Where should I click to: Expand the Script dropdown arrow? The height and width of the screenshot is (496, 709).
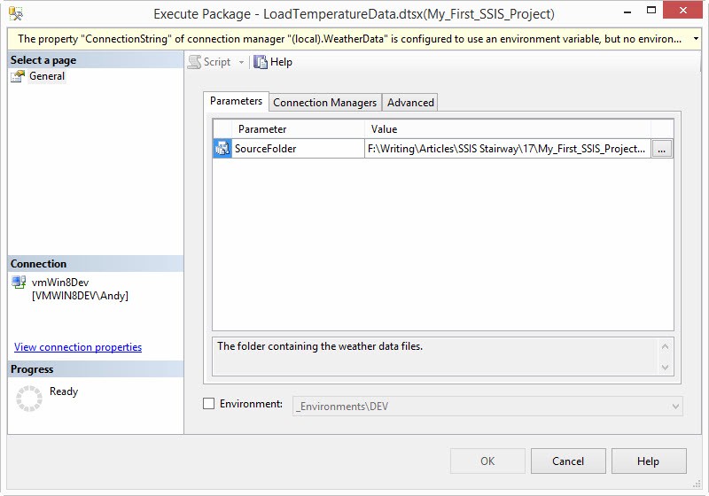[x=241, y=62]
